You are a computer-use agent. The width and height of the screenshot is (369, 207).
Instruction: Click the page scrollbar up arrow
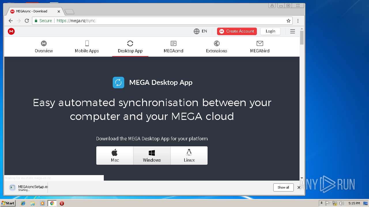click(302, 29)
